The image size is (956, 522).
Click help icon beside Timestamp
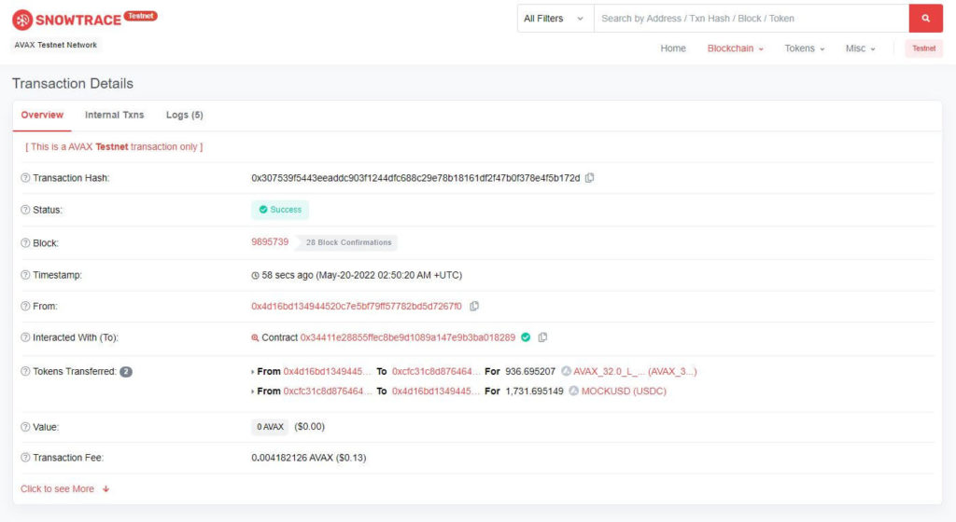pyautogui.click(x=25, y=275)
